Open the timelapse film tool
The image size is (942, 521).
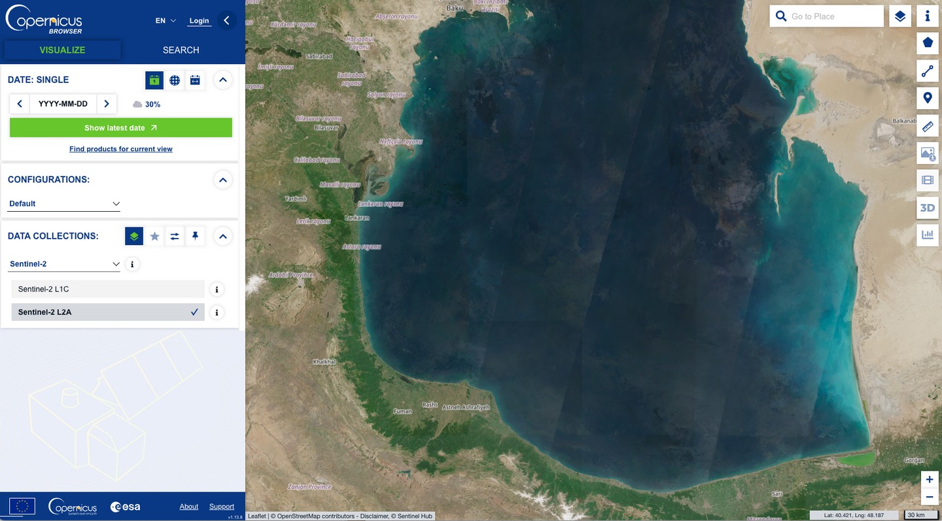[x=928, y=180]
